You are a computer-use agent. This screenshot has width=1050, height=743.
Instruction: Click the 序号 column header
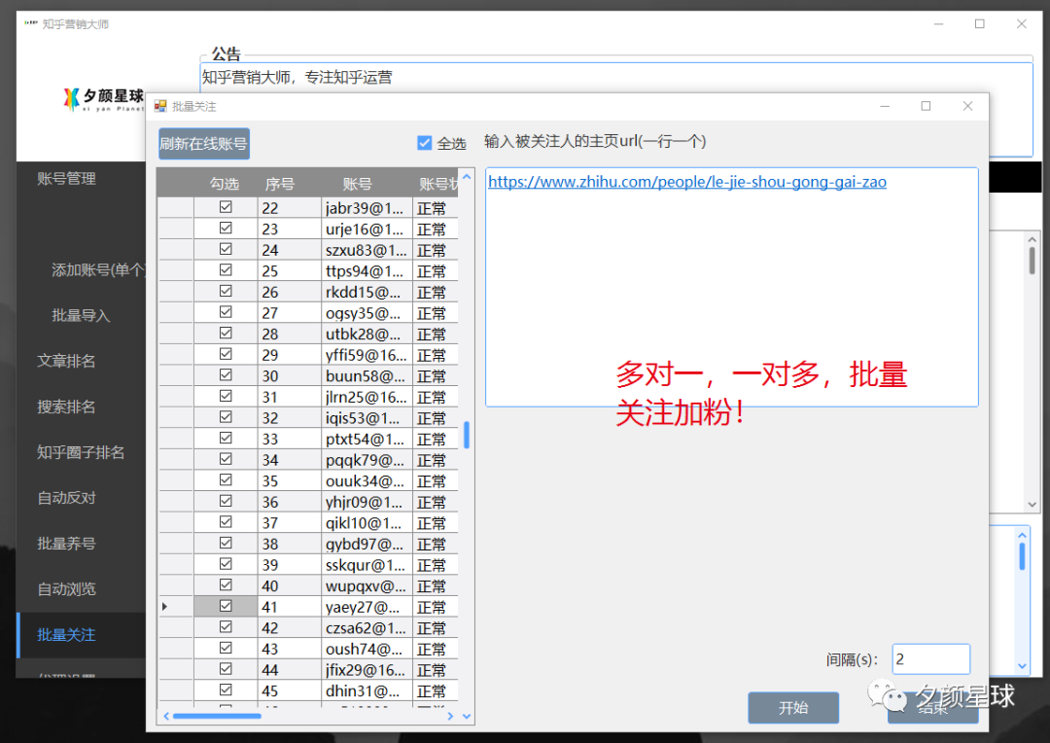[x=279, y=184]
